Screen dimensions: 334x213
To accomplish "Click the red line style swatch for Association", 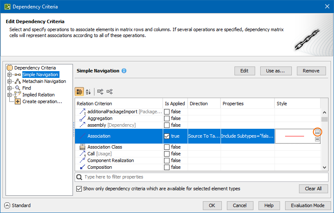I will pos(294,136).
